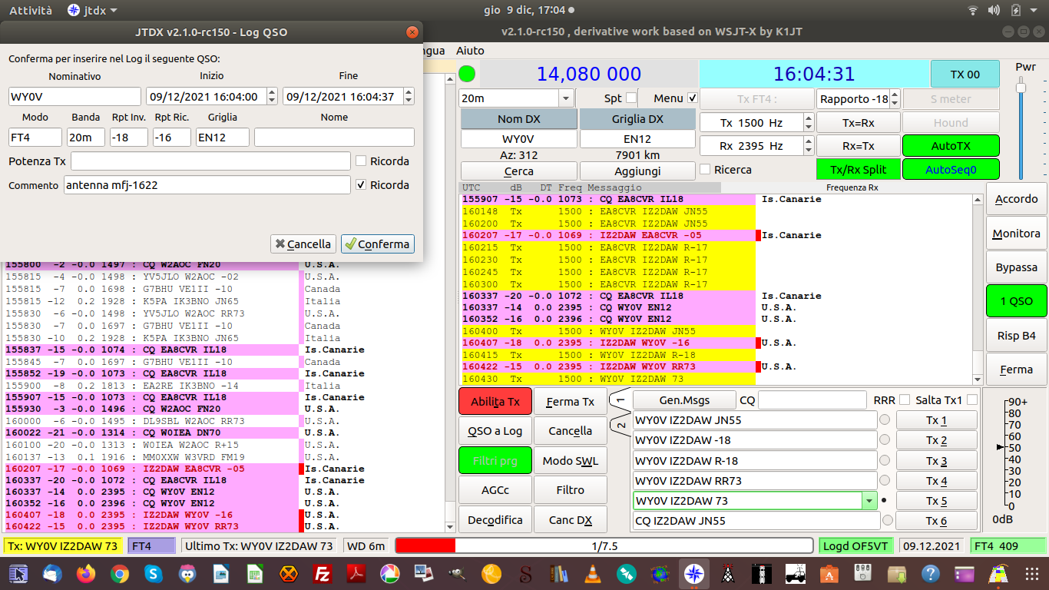Launch Google Chrome from the dock

pos(119,573)
